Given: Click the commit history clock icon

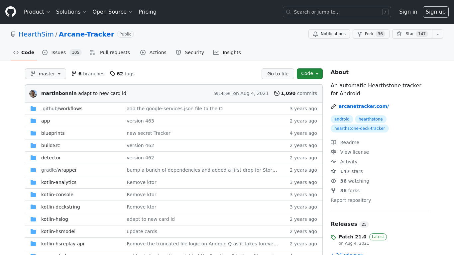Looking at the screenshot, I should click(277, 93).
